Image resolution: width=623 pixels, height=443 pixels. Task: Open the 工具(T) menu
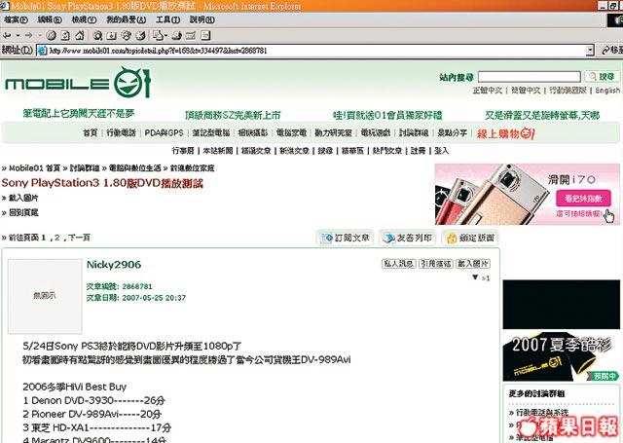click(x=167, y=19)
